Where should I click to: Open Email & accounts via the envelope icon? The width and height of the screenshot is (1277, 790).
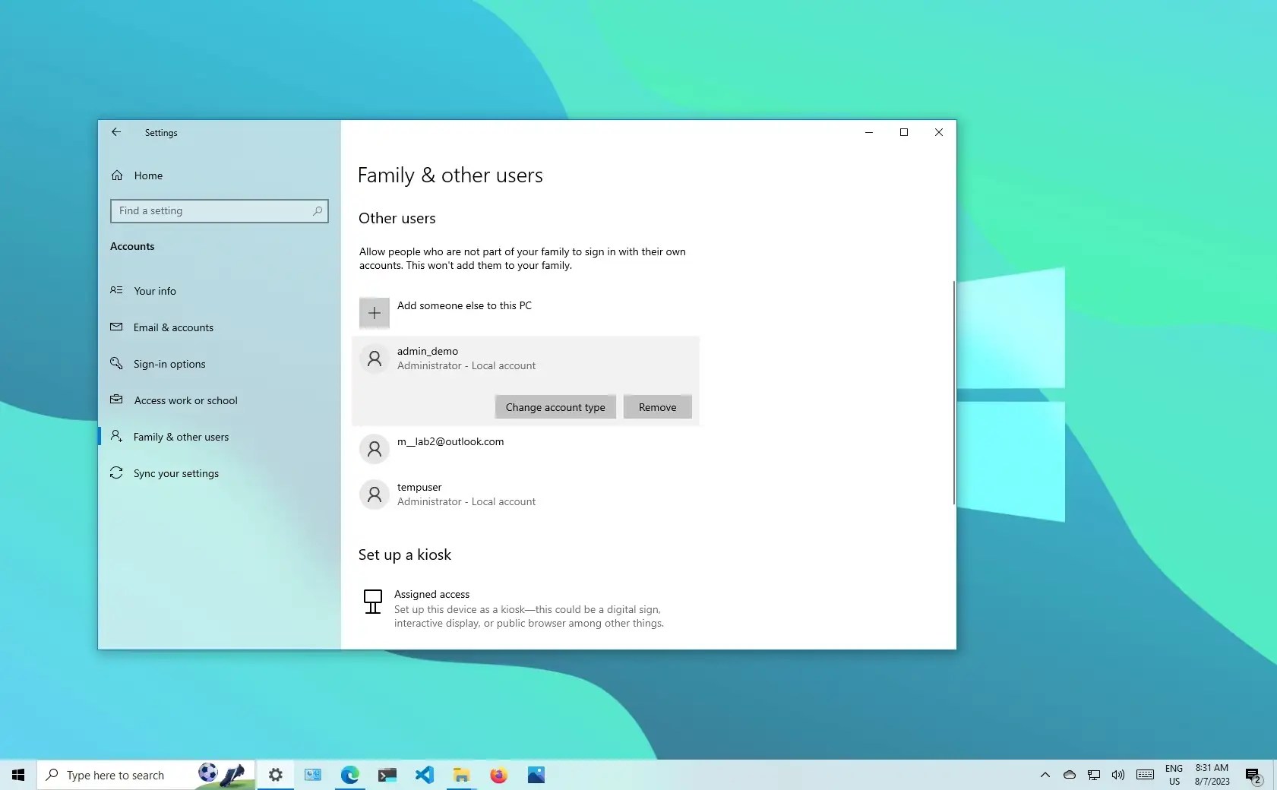coord(117,327)
